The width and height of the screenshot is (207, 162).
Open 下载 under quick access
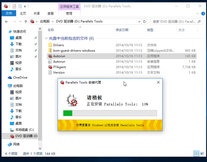point(18,44)
